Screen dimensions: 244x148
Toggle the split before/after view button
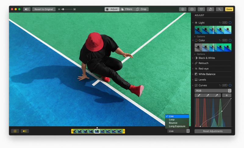[x=27, y=9]
